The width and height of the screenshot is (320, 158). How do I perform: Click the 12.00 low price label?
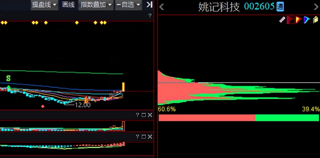[x=82, y=105]
